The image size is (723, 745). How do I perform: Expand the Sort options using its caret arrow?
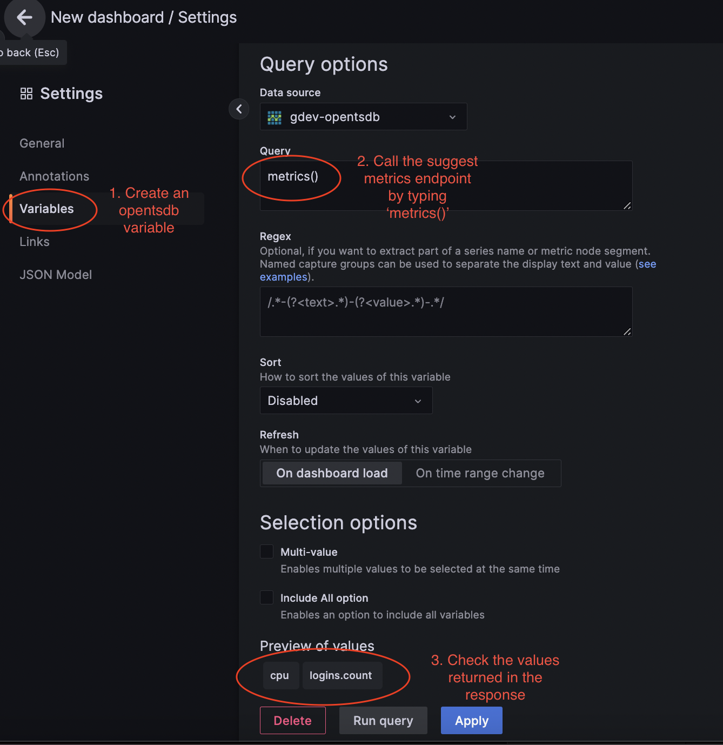418,401
